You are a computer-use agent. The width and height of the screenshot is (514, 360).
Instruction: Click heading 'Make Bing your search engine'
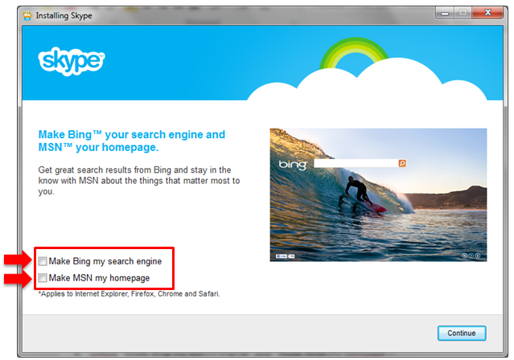pyautogui.click(x=131, y=141)
